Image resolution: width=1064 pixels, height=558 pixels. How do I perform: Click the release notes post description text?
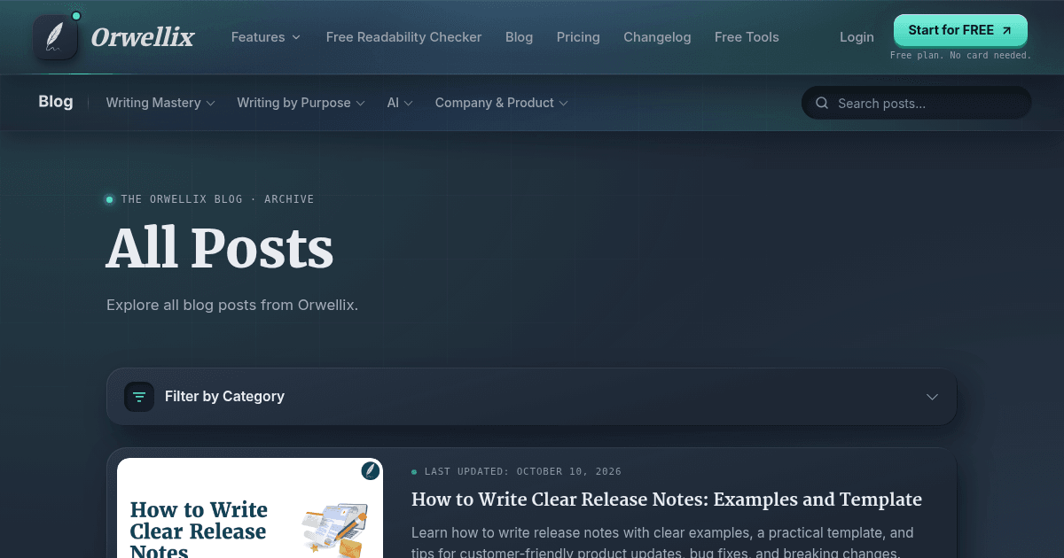click(662, 542)
